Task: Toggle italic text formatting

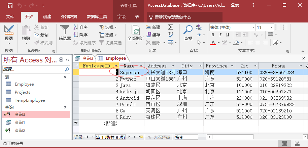Action: (x=220, y=35)
